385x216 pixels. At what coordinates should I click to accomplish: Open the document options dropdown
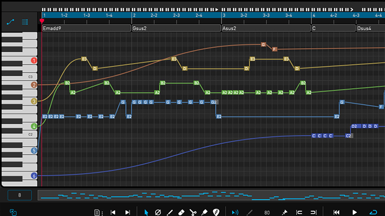coord(97,212)
